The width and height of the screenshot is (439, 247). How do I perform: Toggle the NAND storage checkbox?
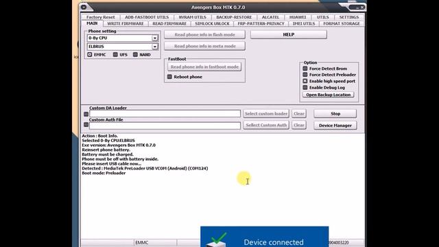[x=135, y=55]
